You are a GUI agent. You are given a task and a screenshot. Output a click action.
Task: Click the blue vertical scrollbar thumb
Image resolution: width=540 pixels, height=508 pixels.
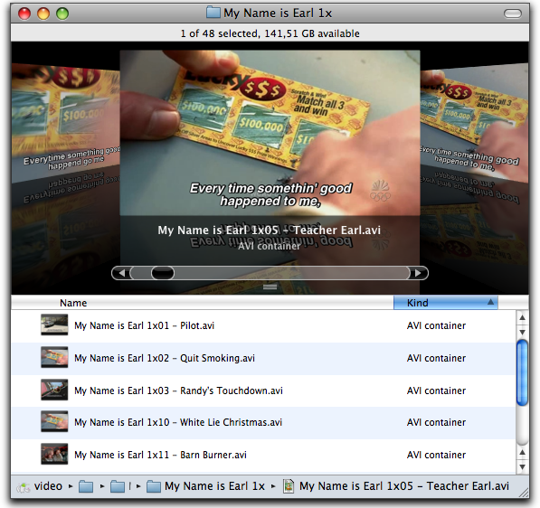coord(523,372)
